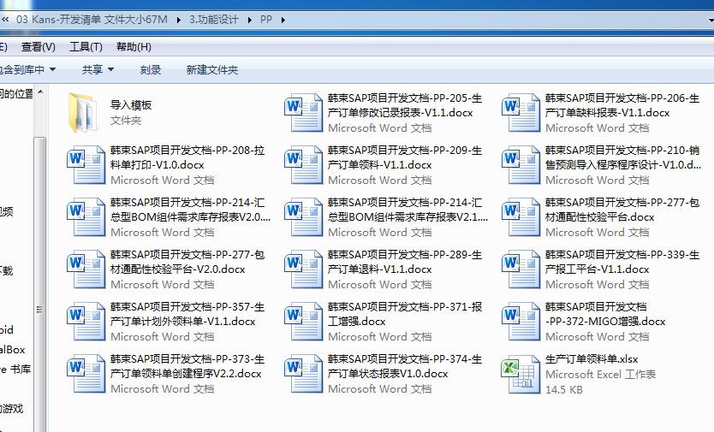Select file name PP-374-生产订单状态报表V1.0.docx
The height and width of the screenshot is (432, 714).
[x=405, y=366]
